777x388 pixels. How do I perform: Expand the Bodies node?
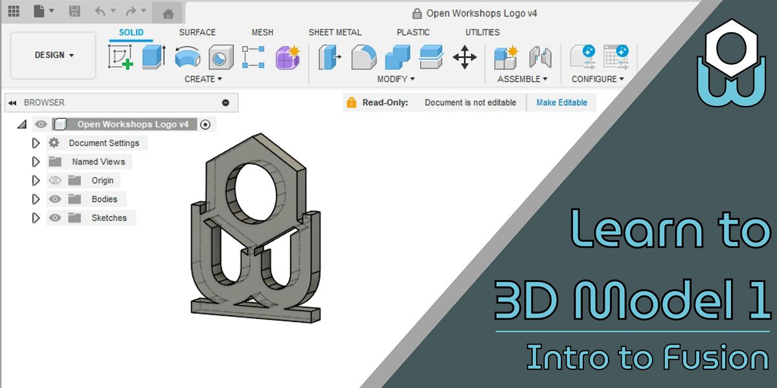coord(36,199)
